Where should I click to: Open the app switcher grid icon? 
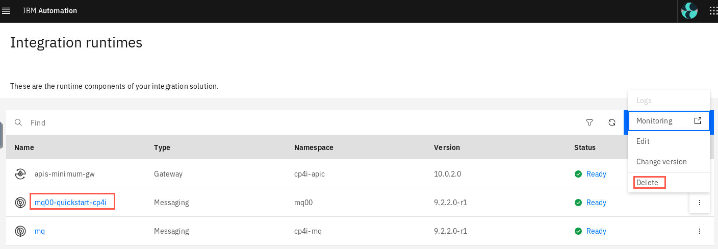tap(713, 11)
